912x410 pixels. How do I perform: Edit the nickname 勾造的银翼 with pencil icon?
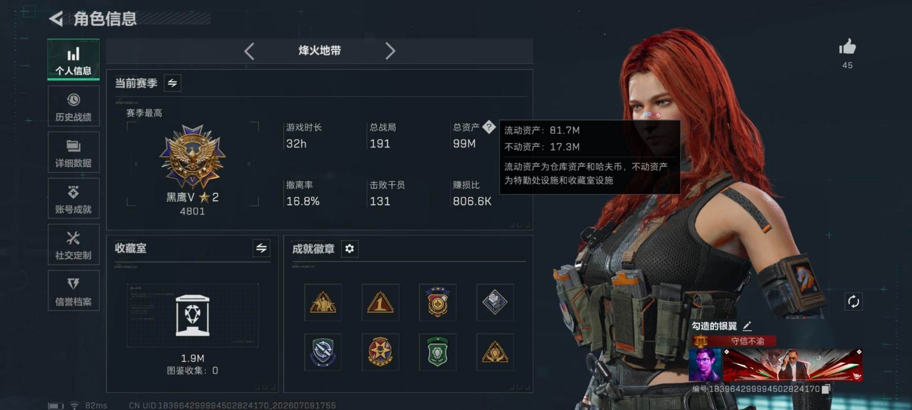(x=747, y=326)
